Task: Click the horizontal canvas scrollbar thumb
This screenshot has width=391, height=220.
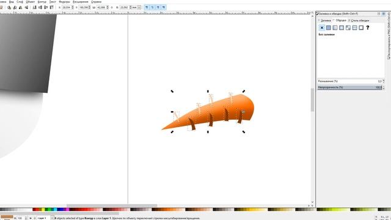Action: (x=112, y=205)
